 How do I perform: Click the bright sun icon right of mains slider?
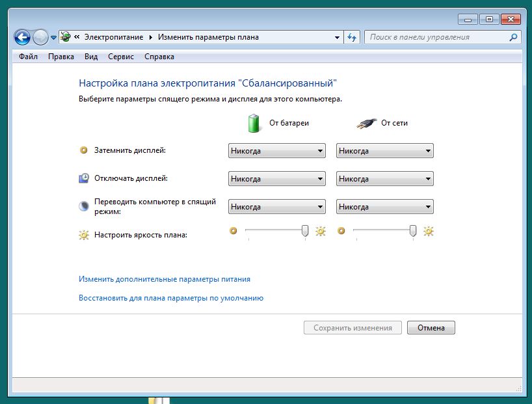429,231
